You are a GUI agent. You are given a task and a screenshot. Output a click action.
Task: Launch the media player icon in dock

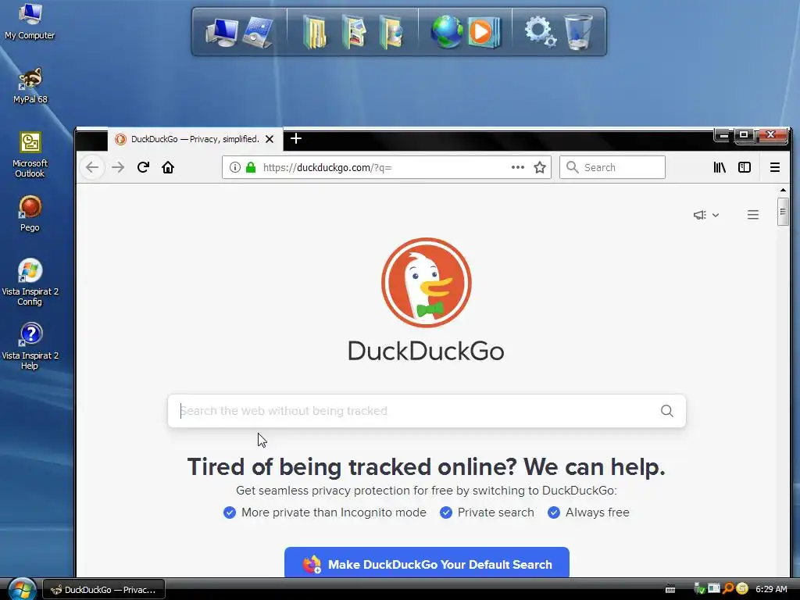483,31
